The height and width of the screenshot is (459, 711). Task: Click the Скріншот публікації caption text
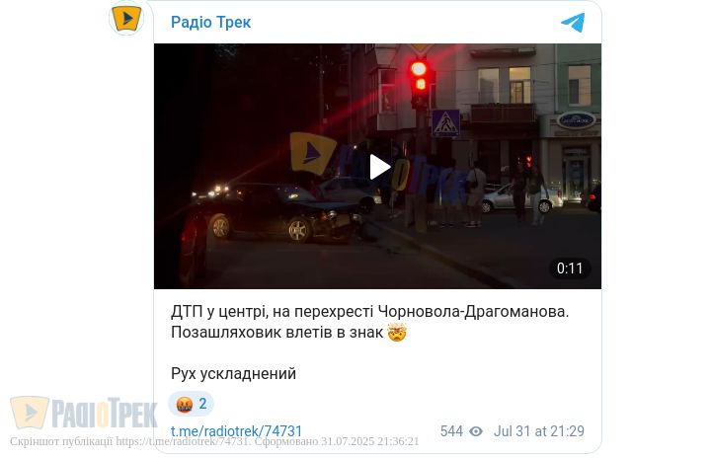tap(214, 441)
